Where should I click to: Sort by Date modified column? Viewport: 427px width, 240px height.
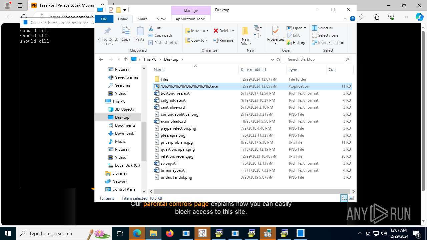coord(263,70)
